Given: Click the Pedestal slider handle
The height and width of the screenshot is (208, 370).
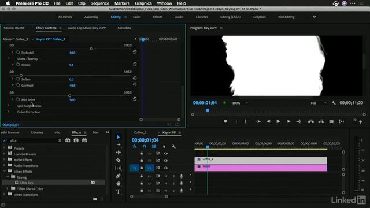Looking at the screenshot, I should click(91, 49).
